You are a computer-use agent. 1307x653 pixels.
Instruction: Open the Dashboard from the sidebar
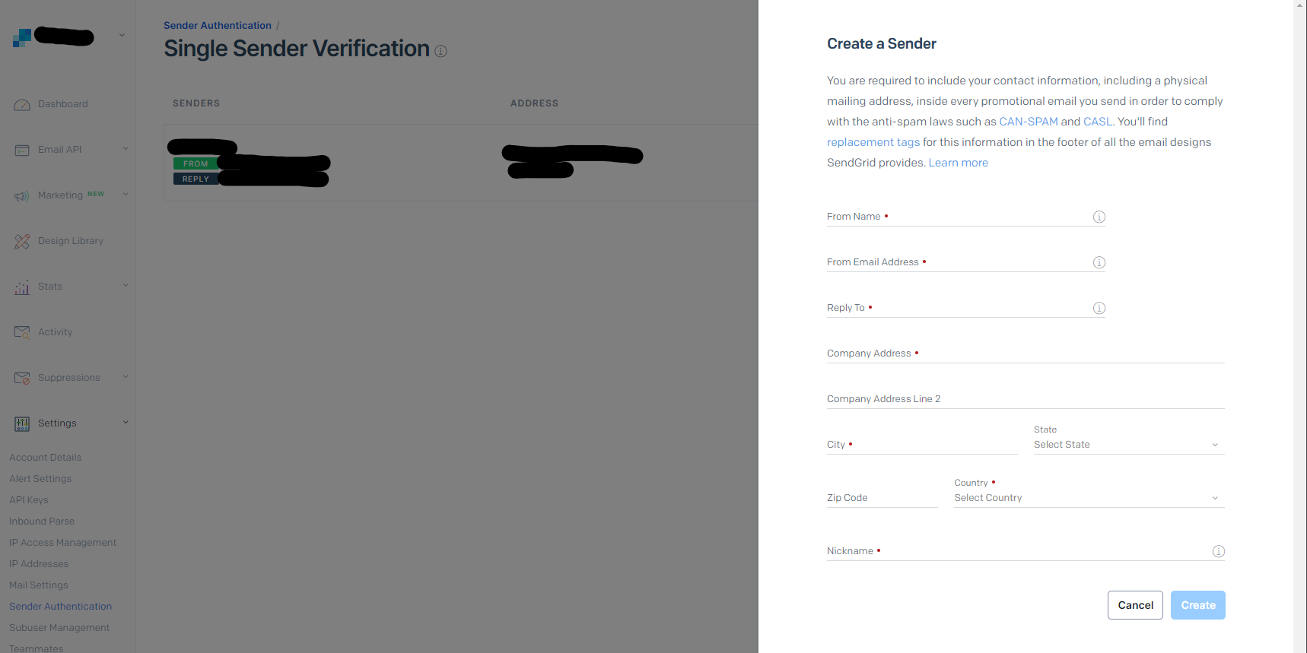pyautogui.click(x=22, y=104)
